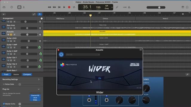
Task: Toggle the Smart Controls dial button
Action: (x=19, y=7)
